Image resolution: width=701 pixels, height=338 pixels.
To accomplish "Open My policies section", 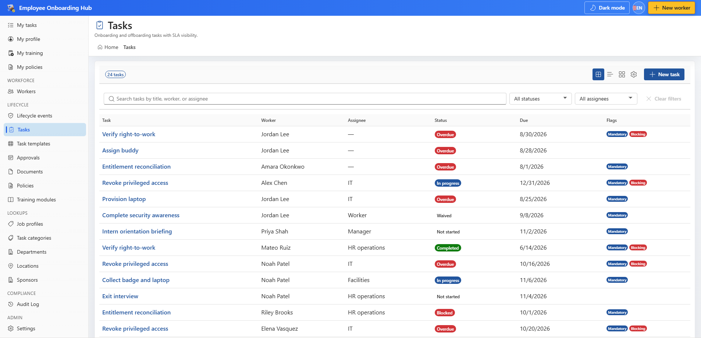I will pos(45,67).
